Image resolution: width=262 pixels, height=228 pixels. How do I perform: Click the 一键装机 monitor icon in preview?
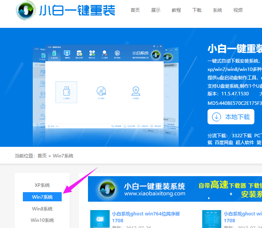[67, 54]
